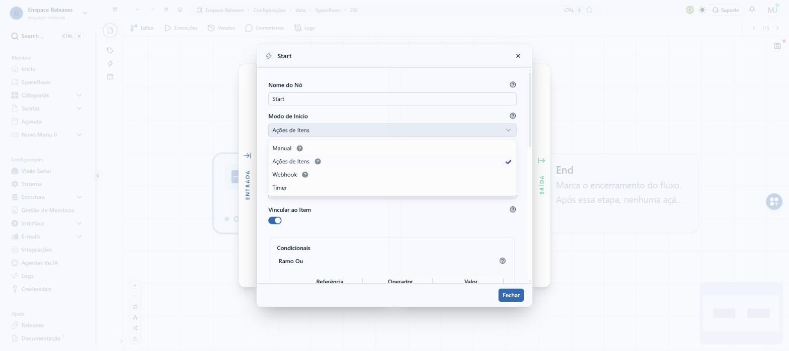Image resolution: width=789 pixels, height=351 pixels.
Task: Click the Suporte button
Action: 725,10
